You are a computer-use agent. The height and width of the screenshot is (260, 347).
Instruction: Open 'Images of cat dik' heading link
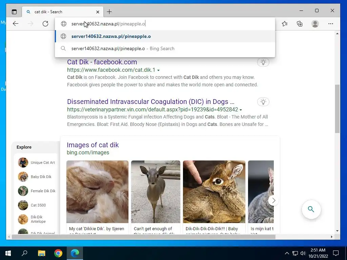93,145
